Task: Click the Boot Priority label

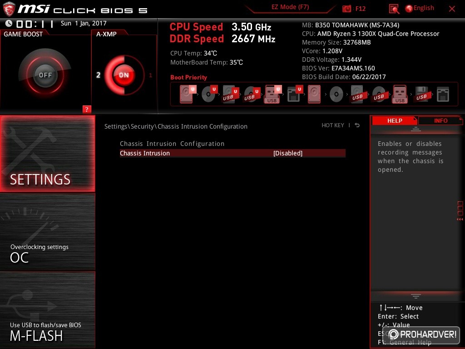Action: point(188,77)
